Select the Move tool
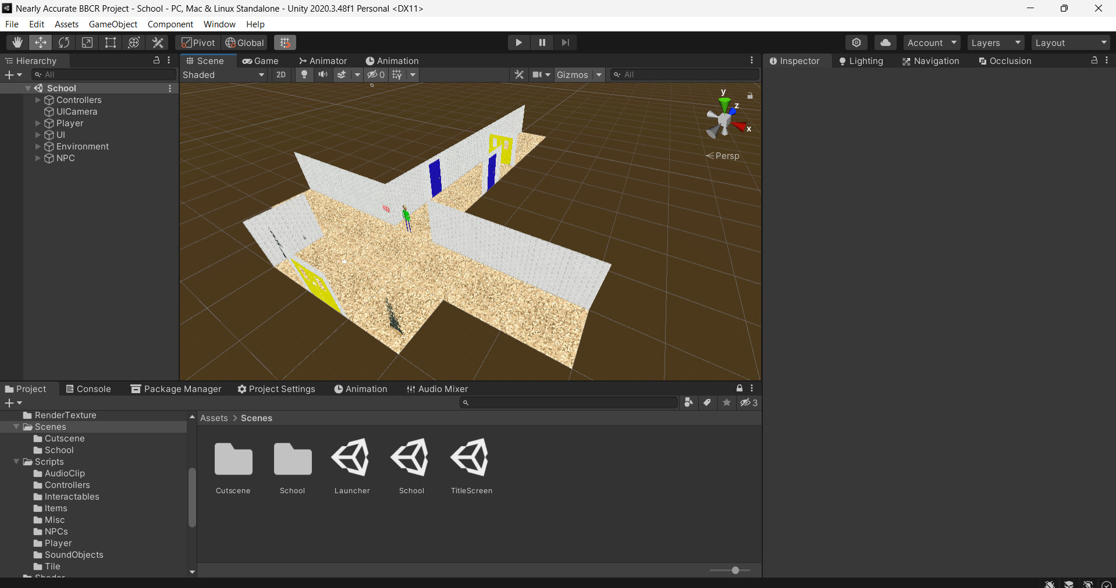The height and width of the screenshot is (588, 1116). point(41,42)
